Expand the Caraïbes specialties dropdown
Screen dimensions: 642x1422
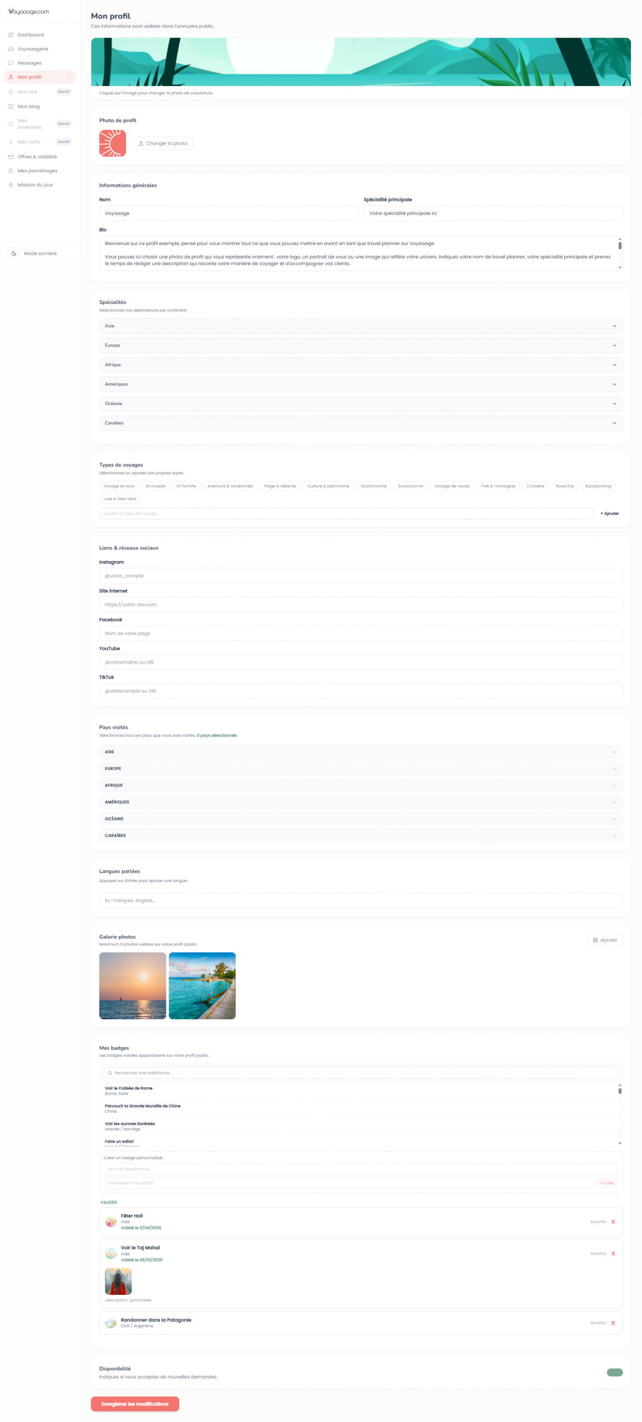(x=361, y=423)
